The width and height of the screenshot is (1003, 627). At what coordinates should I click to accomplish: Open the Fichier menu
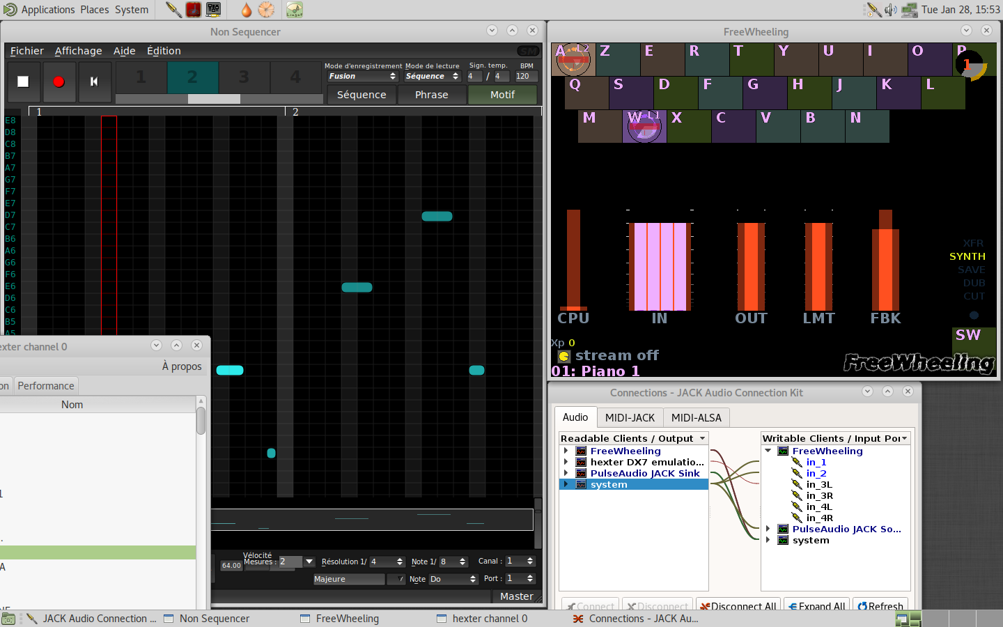point(26,51)
